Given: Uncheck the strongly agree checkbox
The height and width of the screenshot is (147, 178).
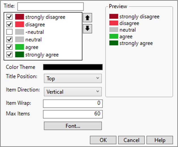Looking at the screenshot, I should 9,54.
